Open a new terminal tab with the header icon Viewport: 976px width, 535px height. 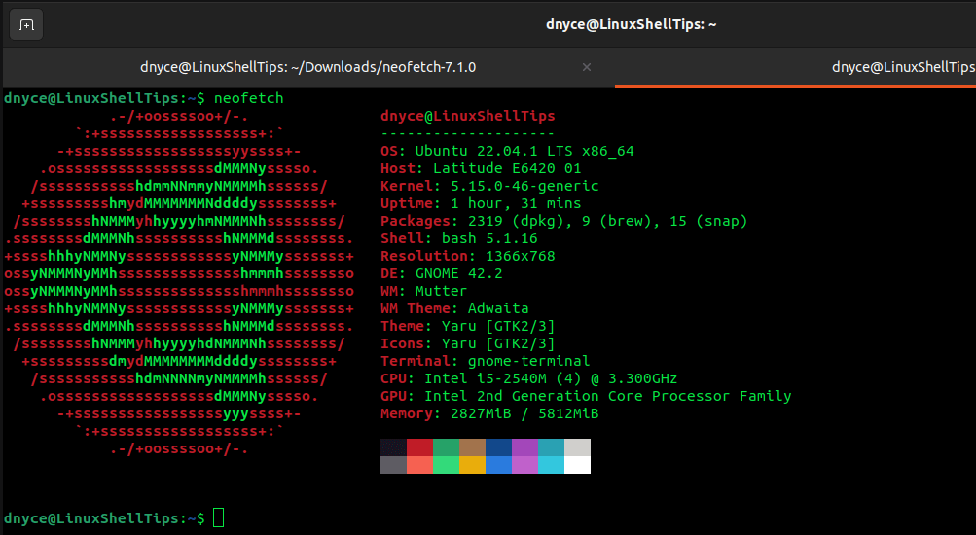click(x=26, y=25)
